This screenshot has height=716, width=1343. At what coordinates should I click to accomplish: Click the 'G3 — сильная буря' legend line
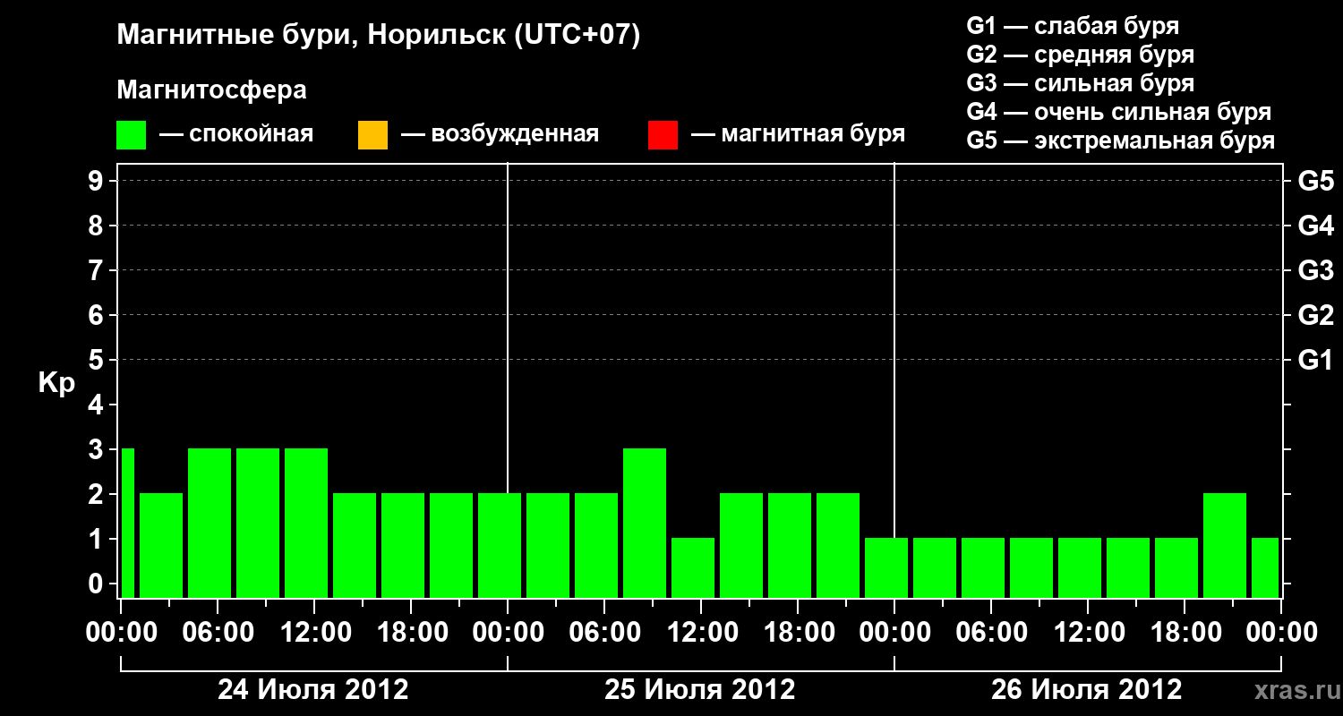1080,83
